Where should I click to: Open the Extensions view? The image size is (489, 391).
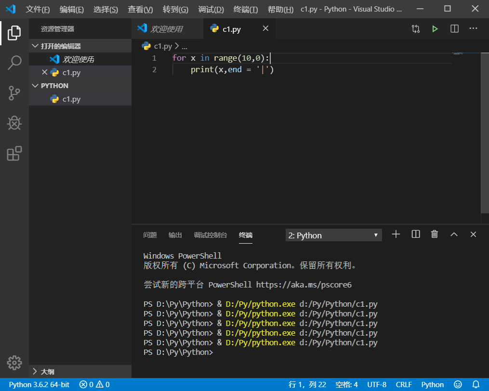14,154
